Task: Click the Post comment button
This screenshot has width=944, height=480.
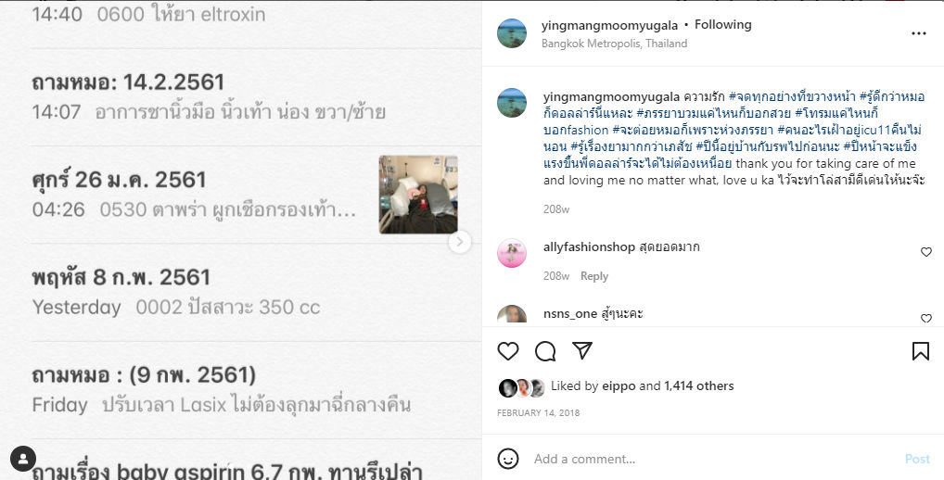Action: click(917, 459)
